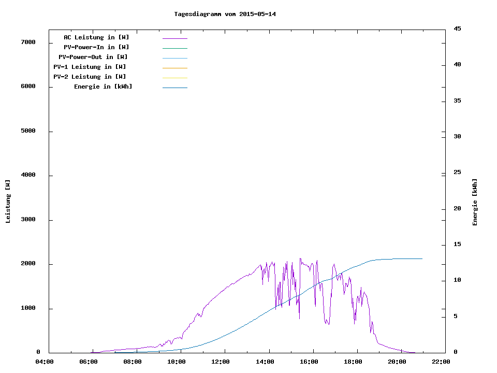Select the 18:00 time axis tick label
Screen dimensions: 497x373
click(x=353, y=362)
